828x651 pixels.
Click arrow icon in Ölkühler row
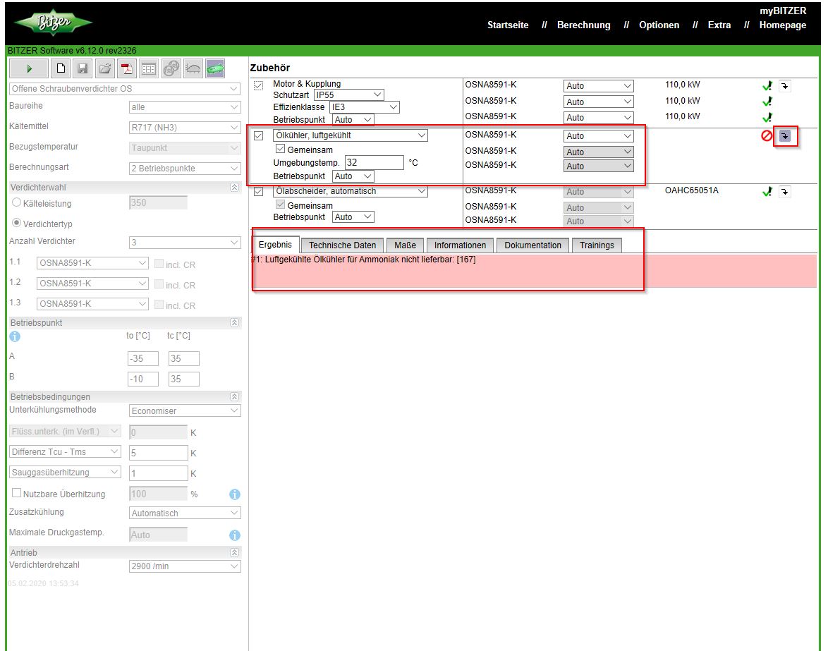pyautogui.click(x=785, y=135)
